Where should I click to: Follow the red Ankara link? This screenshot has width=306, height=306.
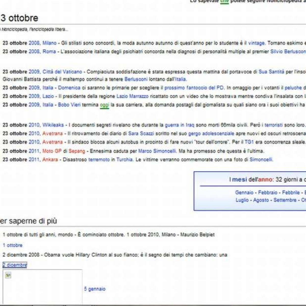[50, 160]
